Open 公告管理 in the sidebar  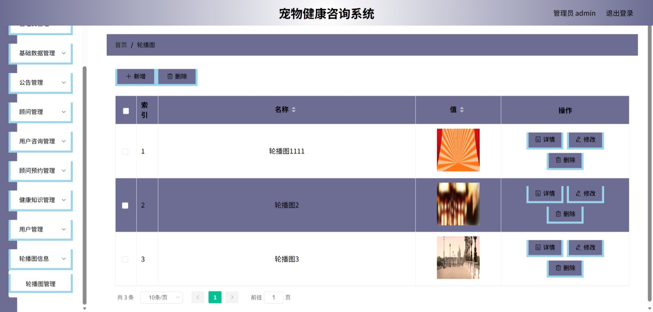coord(41,82)
